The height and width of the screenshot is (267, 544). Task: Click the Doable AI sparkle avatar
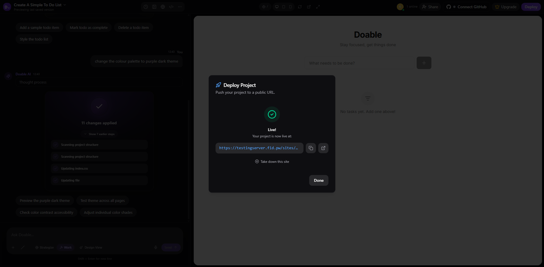[8, 76]
